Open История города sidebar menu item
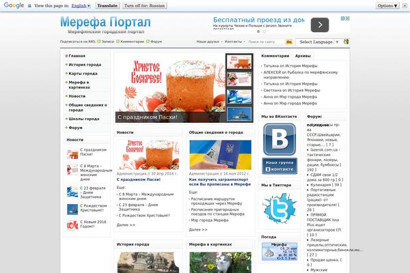Screen dimensions: 410x273 point(85,65)
